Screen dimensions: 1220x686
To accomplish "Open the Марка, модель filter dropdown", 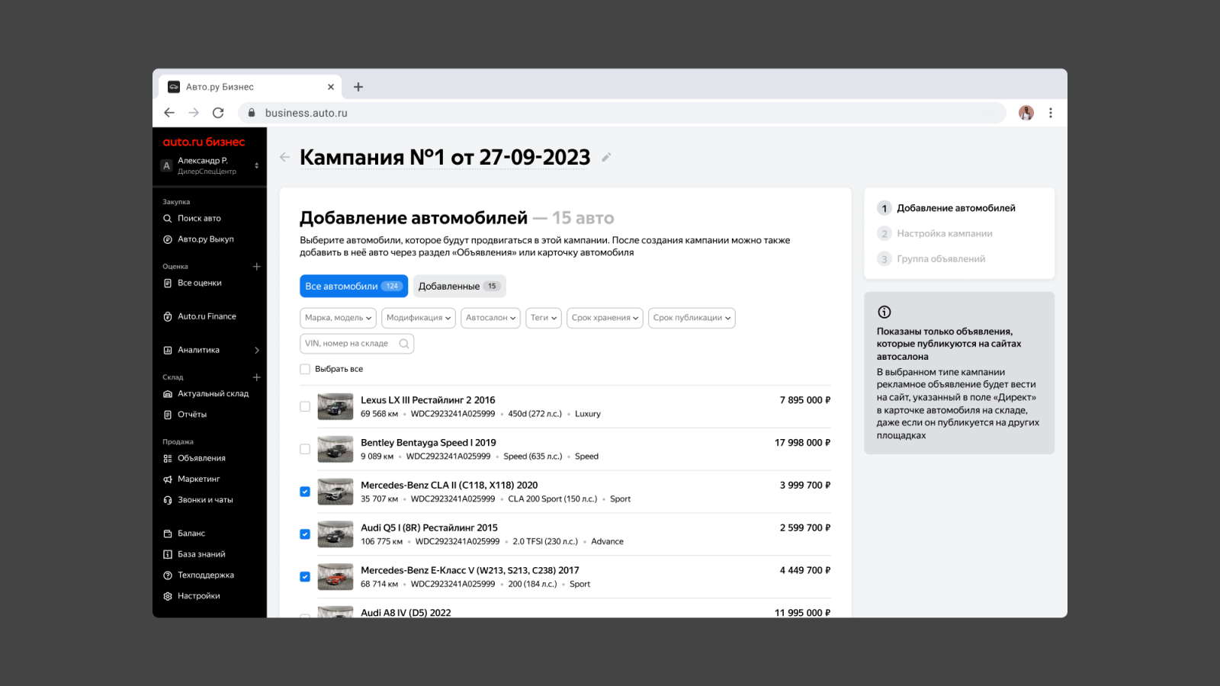I will point(338,318).
